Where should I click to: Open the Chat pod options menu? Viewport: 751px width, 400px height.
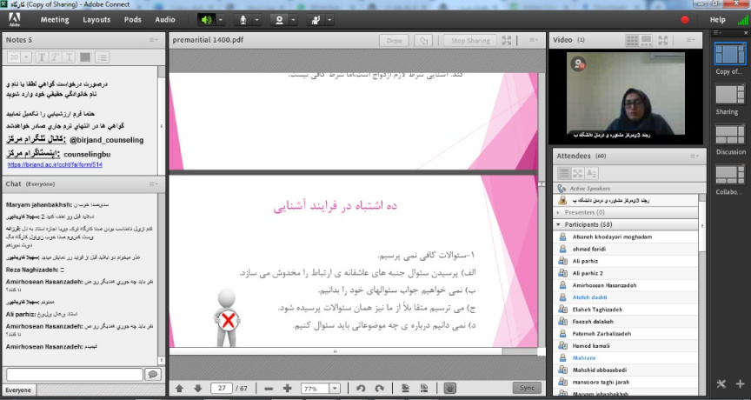click(x=153, y=184)
